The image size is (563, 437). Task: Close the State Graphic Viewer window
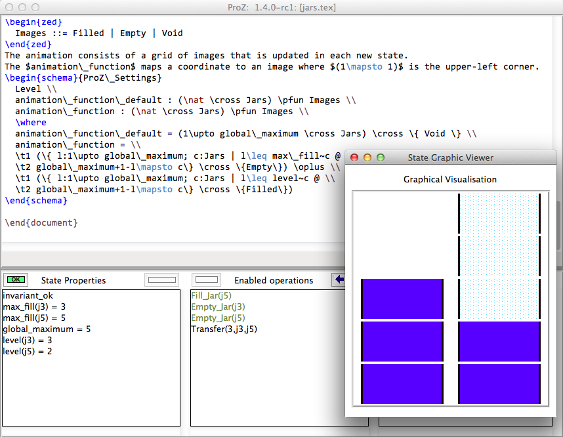point(355,157)
